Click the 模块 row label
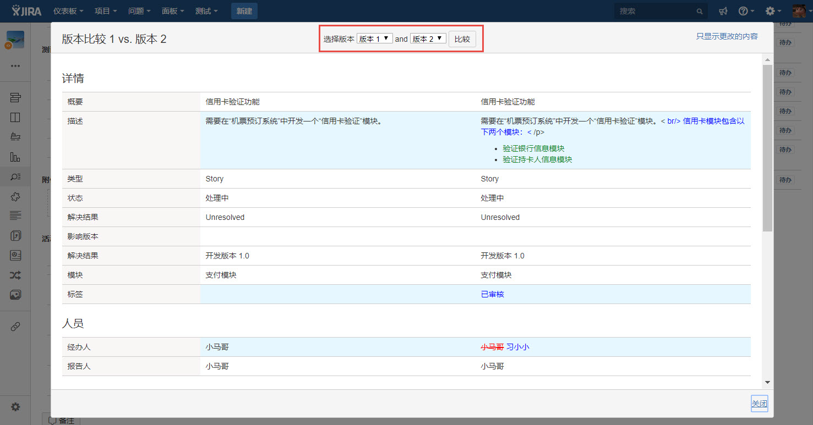The height and width of the screenshot is (425, 813). click(75, 275)
